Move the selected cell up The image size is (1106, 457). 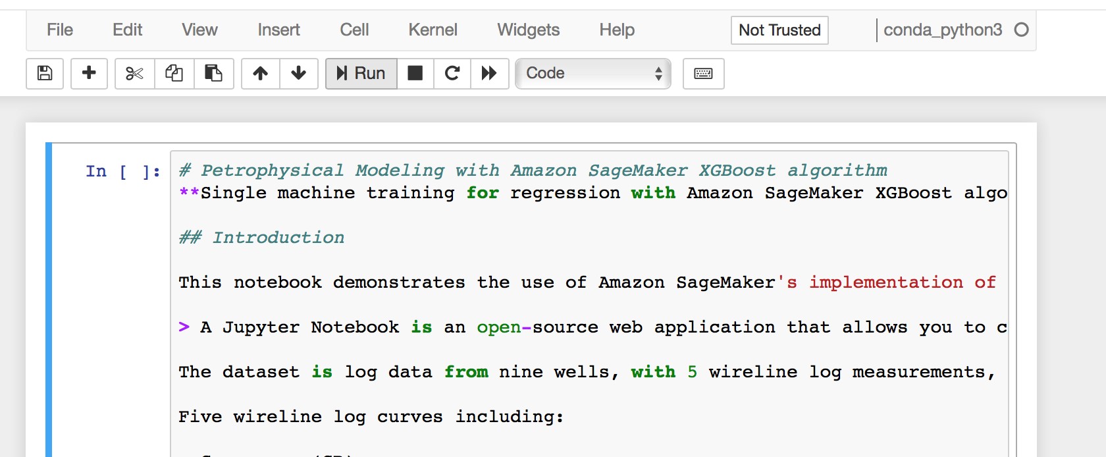259,74
